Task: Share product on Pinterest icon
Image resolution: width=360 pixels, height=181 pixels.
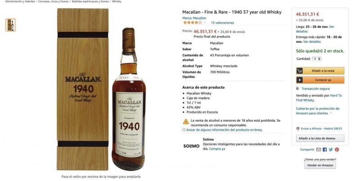Action: click(x=337, y=150)
